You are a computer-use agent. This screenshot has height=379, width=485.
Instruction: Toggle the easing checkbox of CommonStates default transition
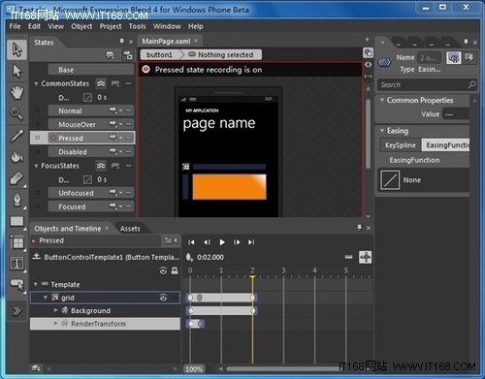tap(87, 97)
